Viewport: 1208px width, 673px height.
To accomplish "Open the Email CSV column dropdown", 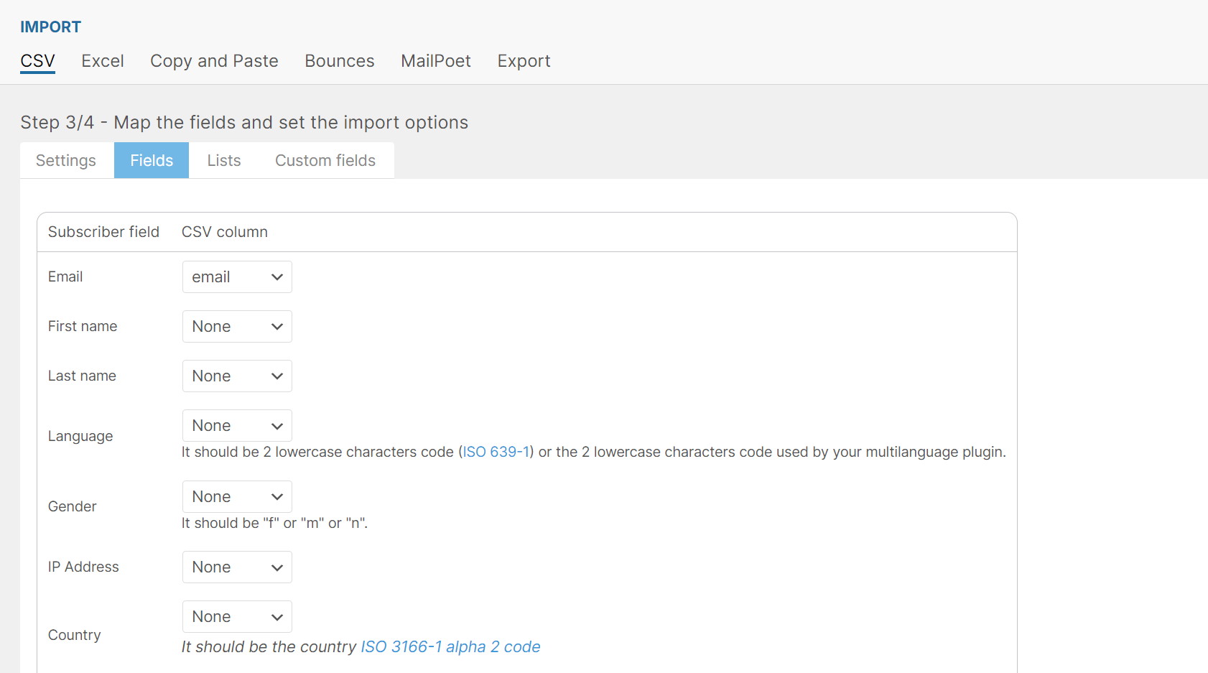I will click(x=236, y=277).
